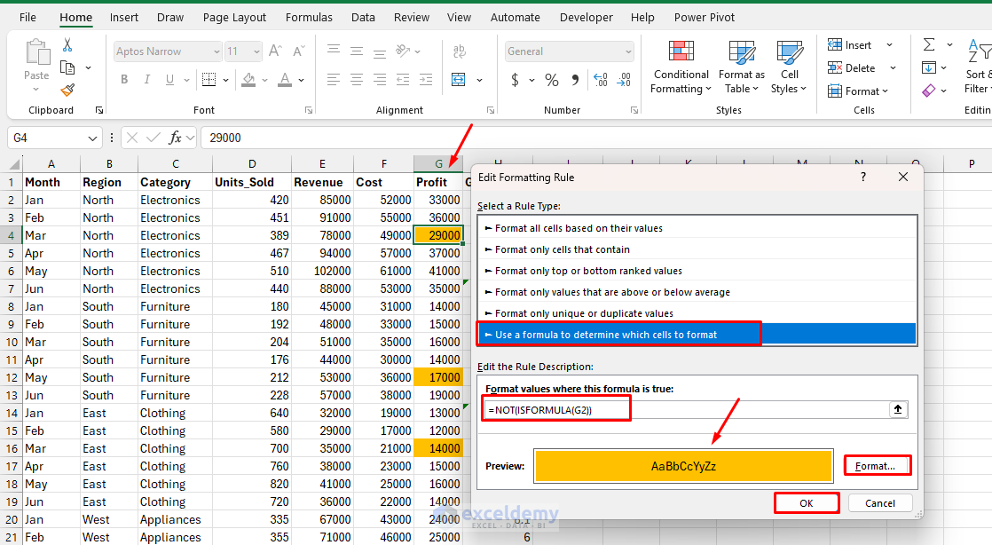Align text left
The height and width of the screenshot is (545, 992).
click(334, 79)
